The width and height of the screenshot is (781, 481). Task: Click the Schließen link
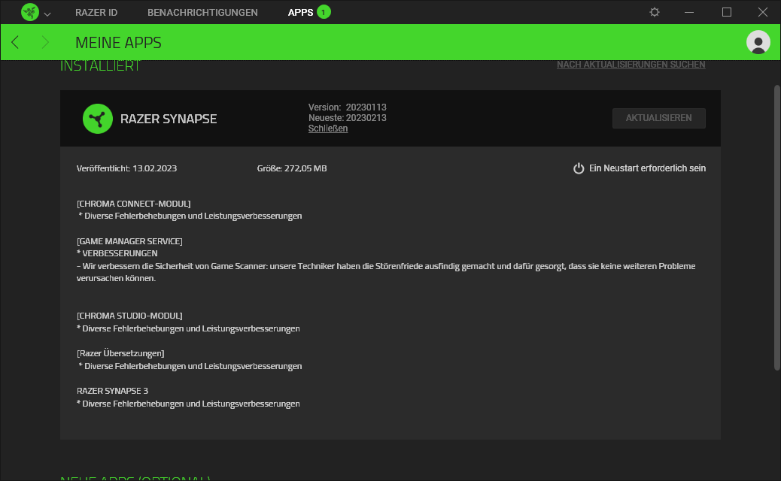(328, 129)
